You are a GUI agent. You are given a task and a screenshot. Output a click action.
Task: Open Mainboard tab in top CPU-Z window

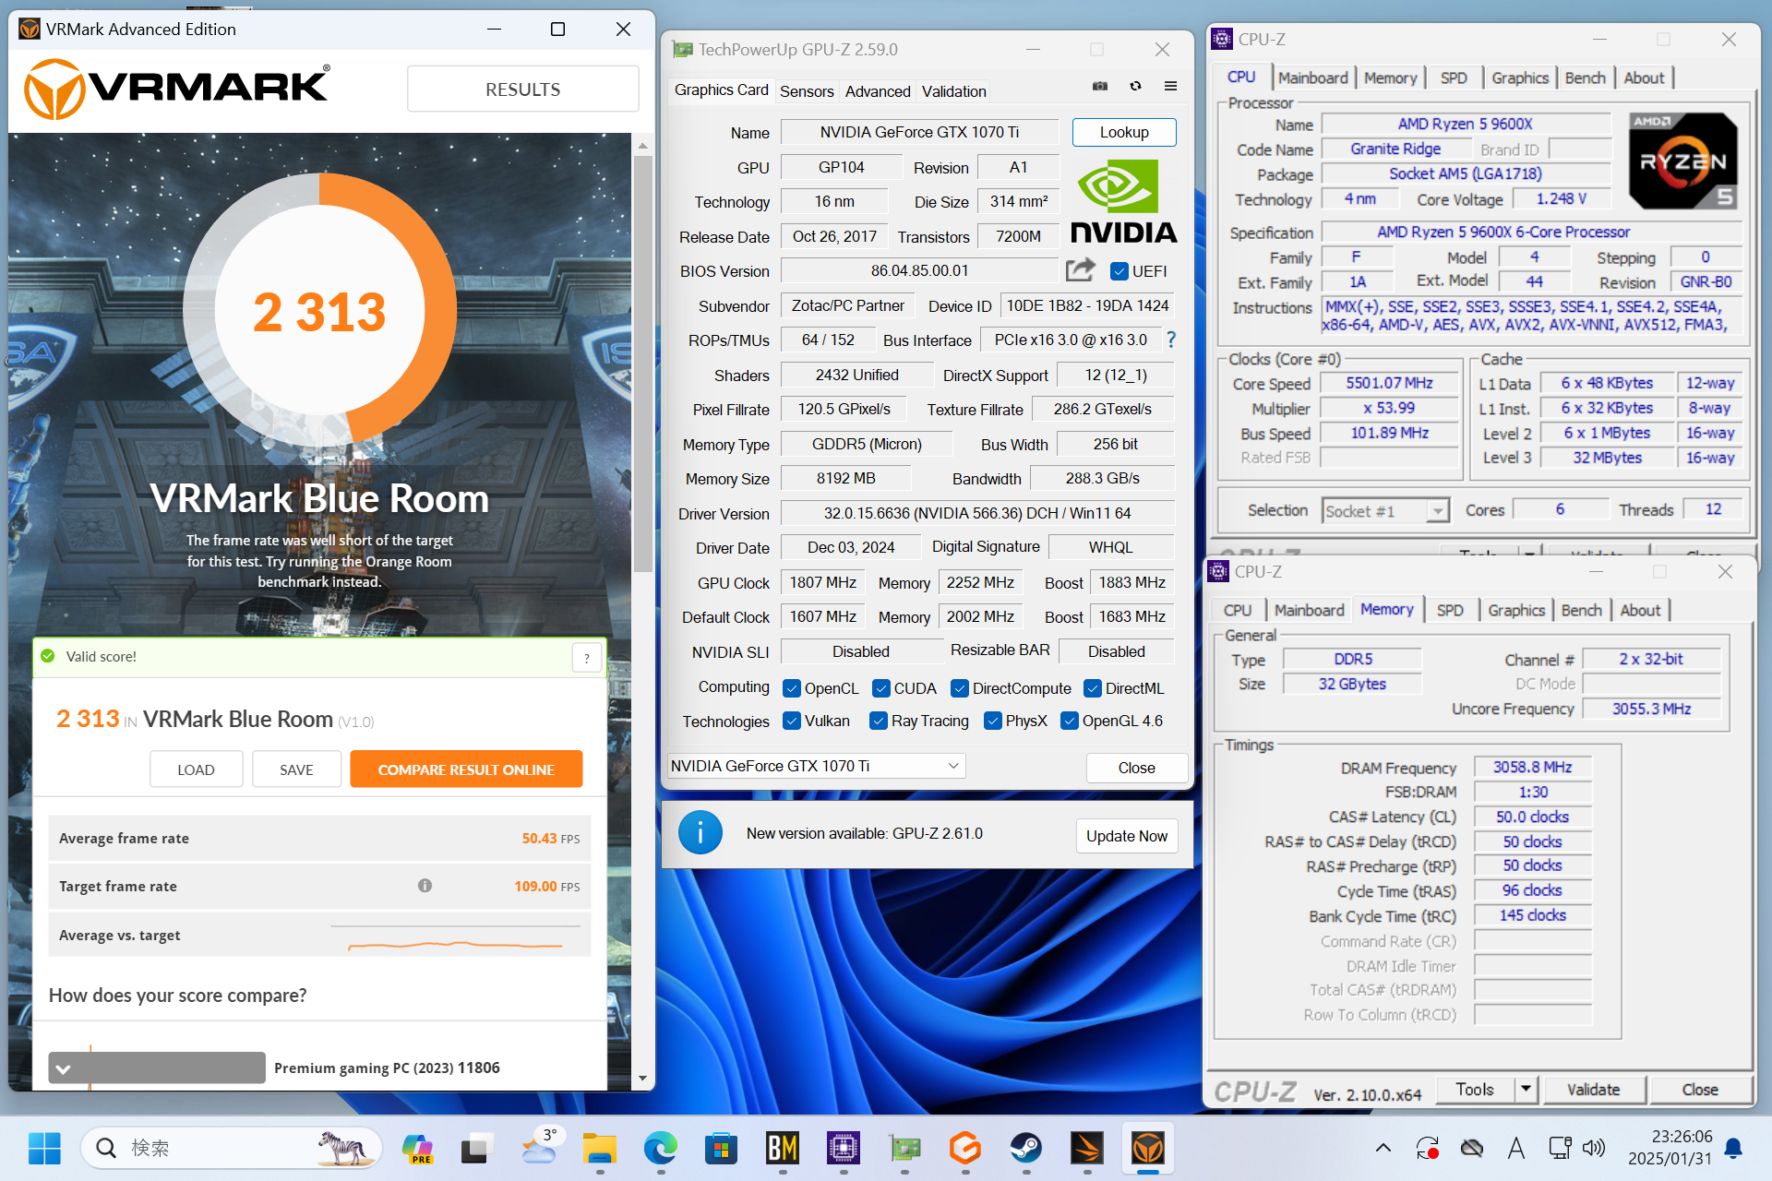pyautogui.click(x=1312, y=78)
